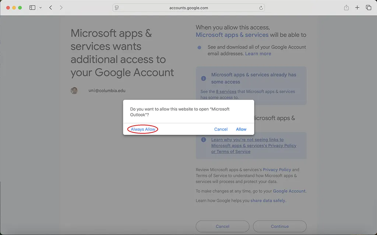Click the uni@columbia.edu account text
This screenshot has width=377, height=235.
click(107, 91)
